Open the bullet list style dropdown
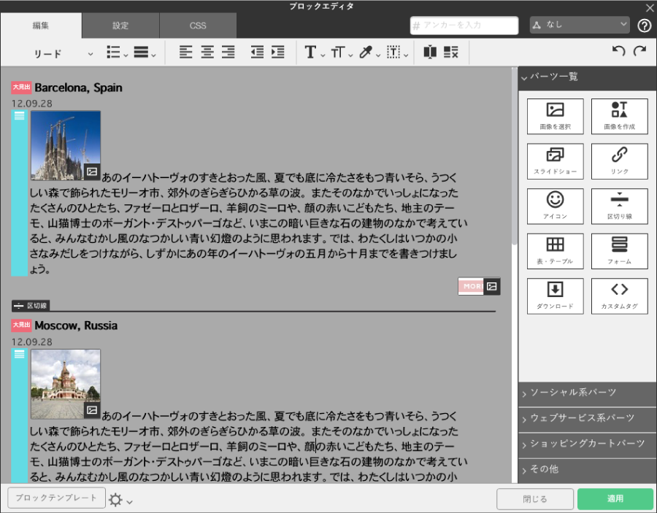The image size is (657, 513). point(118,53)
